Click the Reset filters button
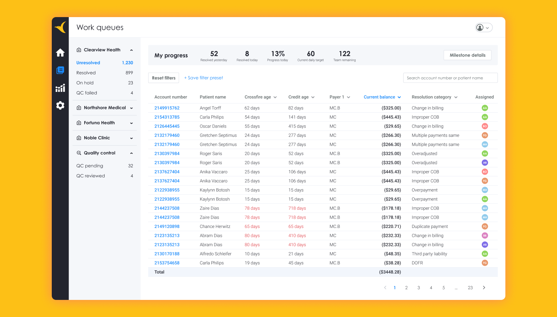557x317 pixels. coord(164,78)
